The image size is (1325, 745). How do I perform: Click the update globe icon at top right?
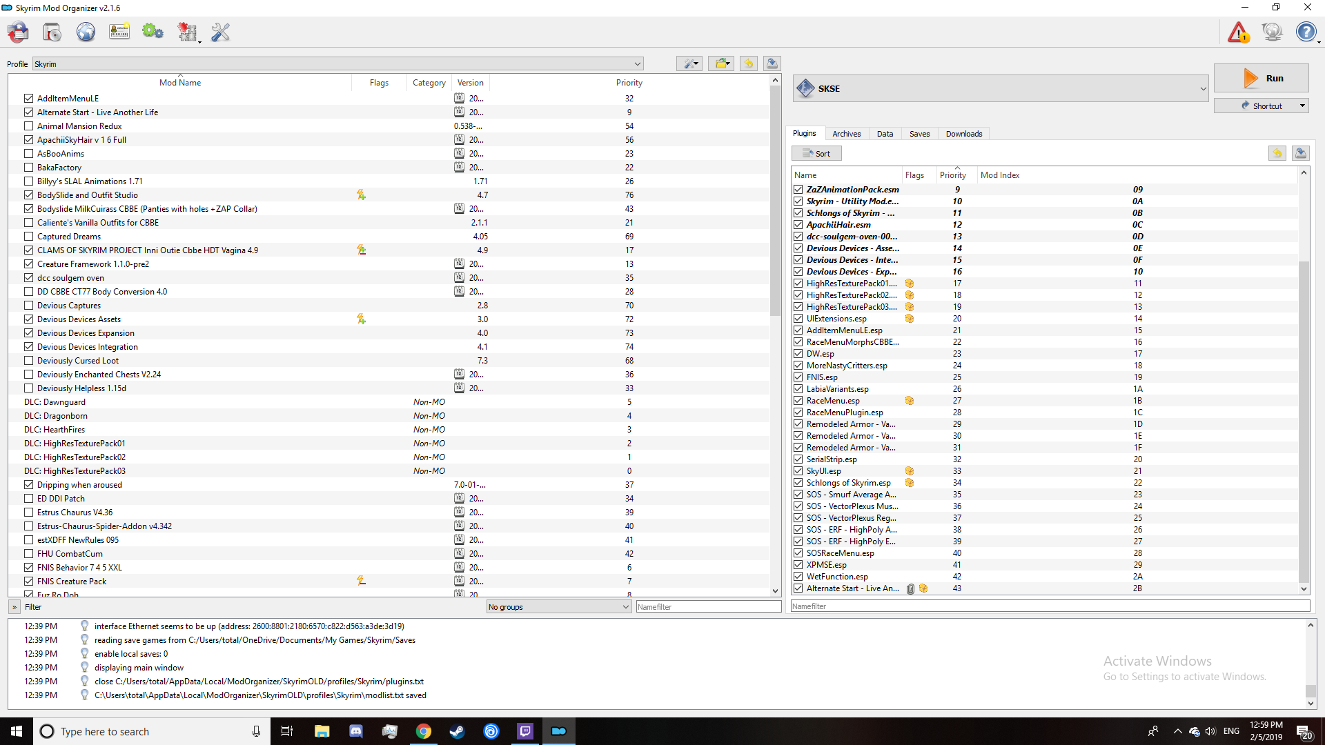click(x=1272, y=32)
